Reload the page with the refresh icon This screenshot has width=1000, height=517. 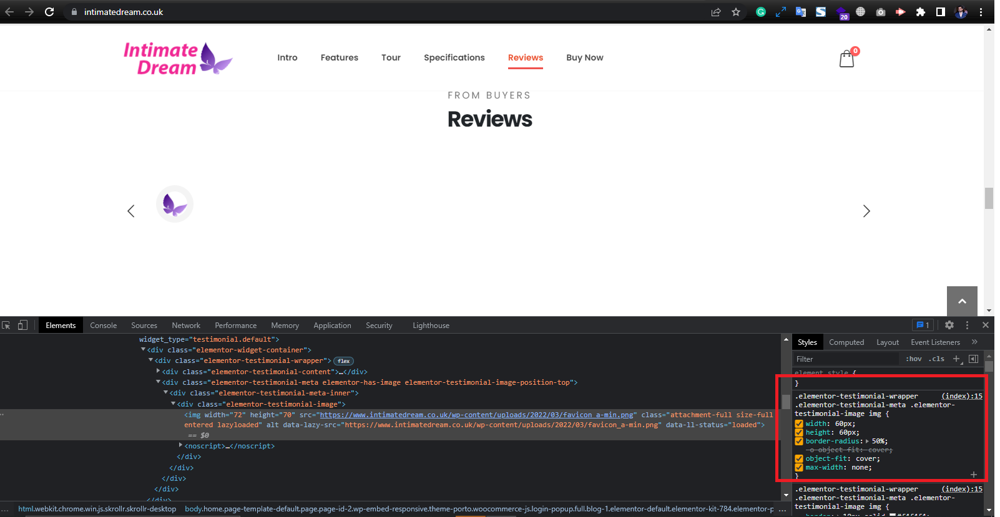tap(49, 12)
